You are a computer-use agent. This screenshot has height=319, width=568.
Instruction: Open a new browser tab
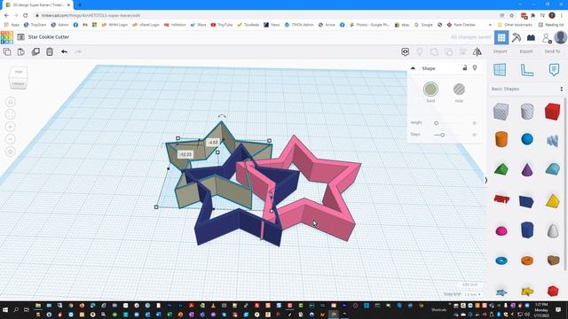80,5
